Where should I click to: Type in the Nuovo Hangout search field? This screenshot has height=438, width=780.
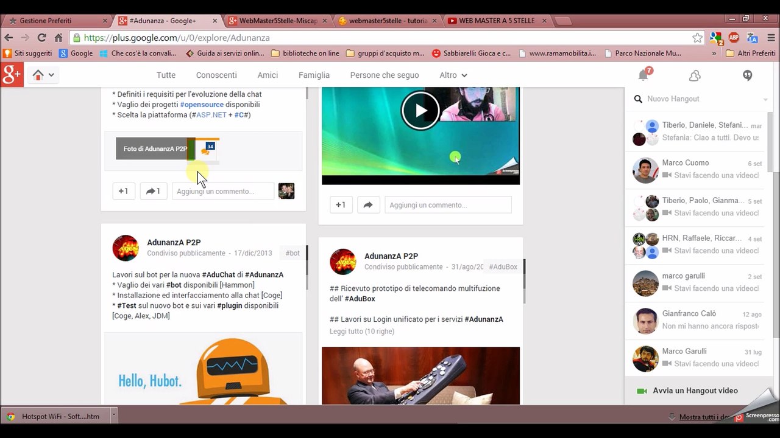701,99
